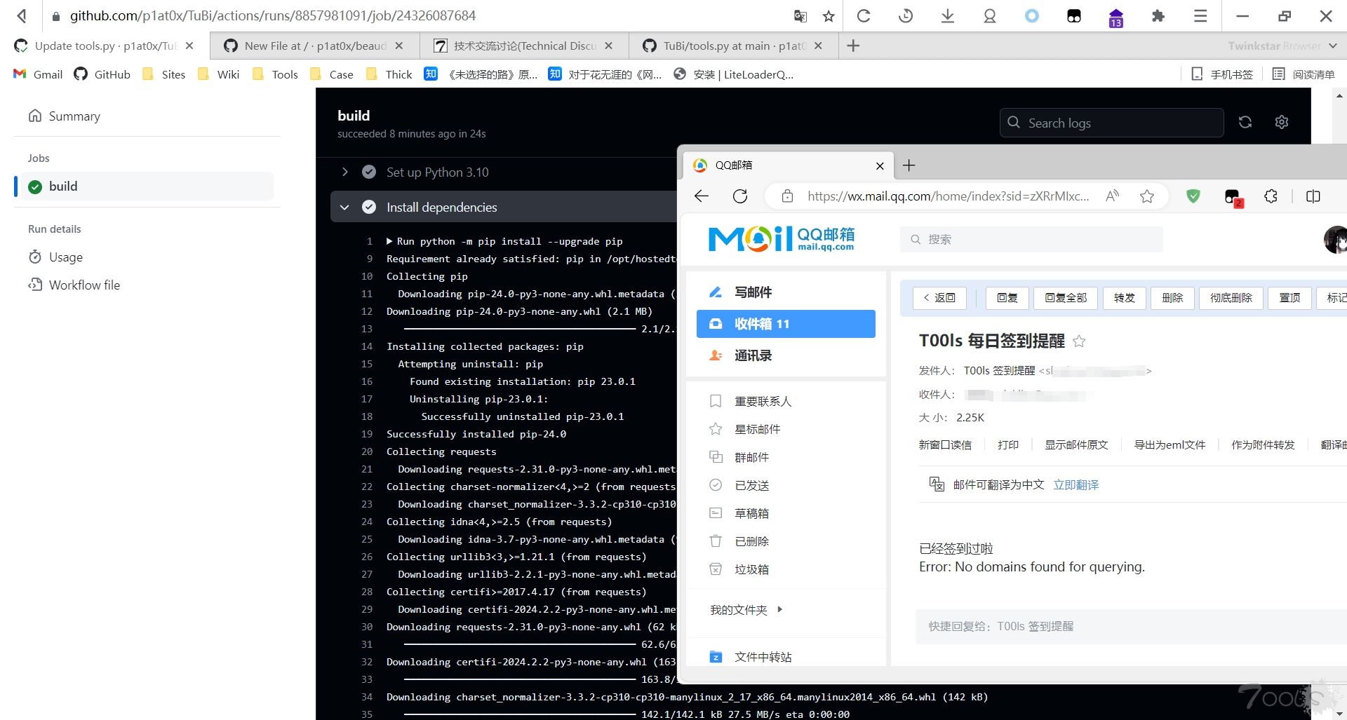Open Usage under Run details
The height and width of the screenshot is (720, 1347).
[55, 257]
